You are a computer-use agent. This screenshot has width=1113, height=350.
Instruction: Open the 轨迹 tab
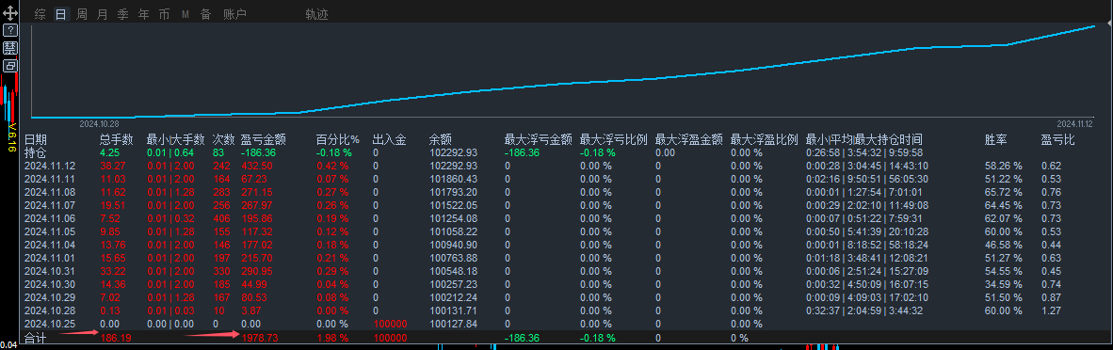point(316,14)
